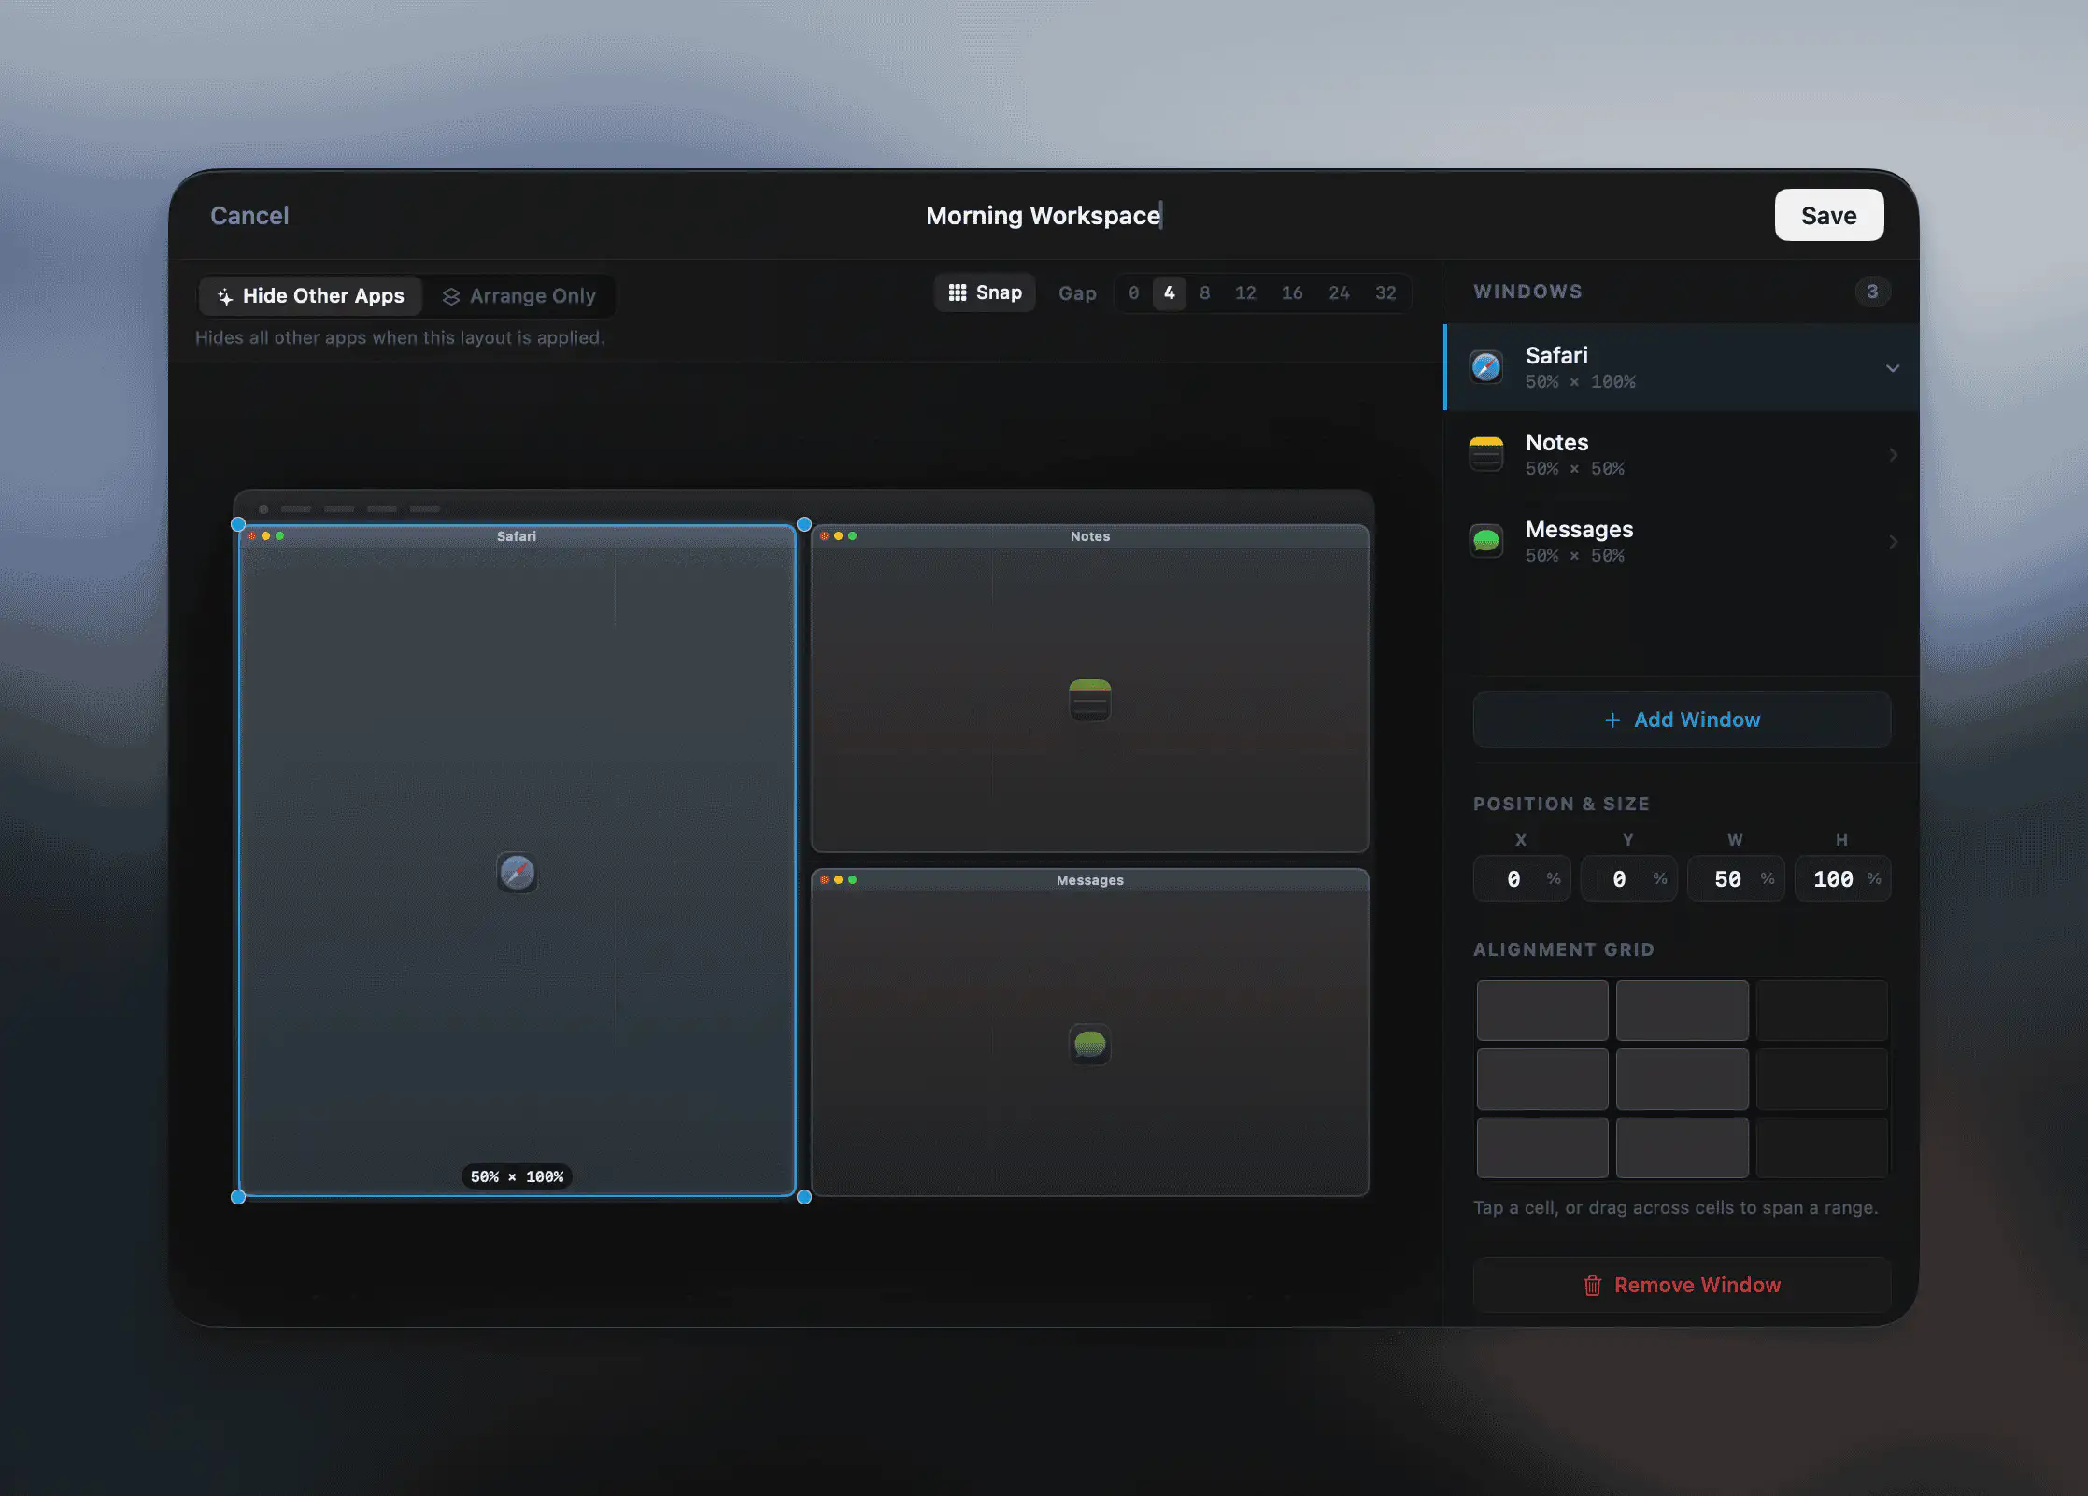Select Hide Other Apps mode
This screenshot has height=1496, width=2088.
pyautogui.click(x=311, y=296)
